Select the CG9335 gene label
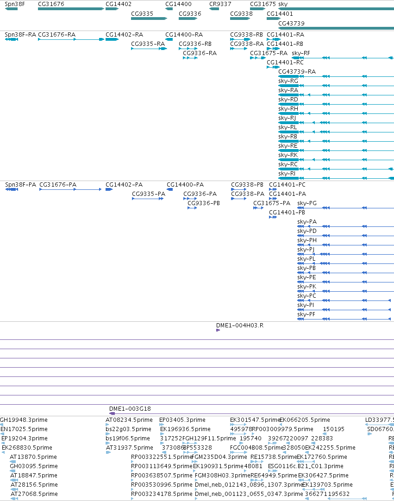 pyautogui.click(x=142, y=14)
